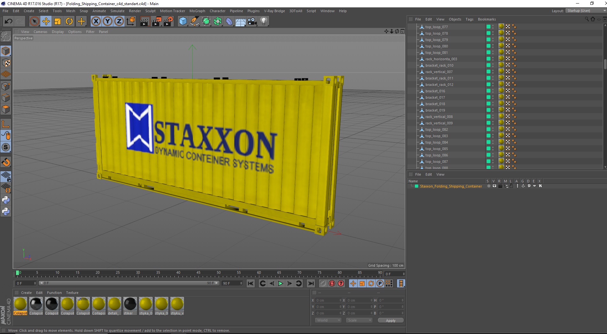Image resolution: width=607 pixels, height=334 pixels.
Task: Open Object Manager Tags menu
Action: point(469,19)
